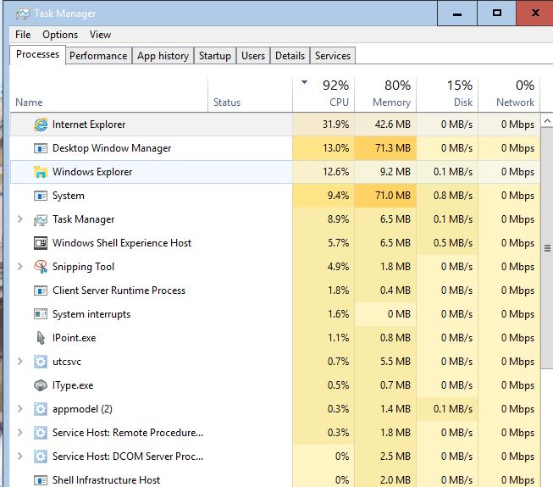Select the Windows Explorer process name
This screenshot has width=553, height=487.
click(x=92, y=172)
